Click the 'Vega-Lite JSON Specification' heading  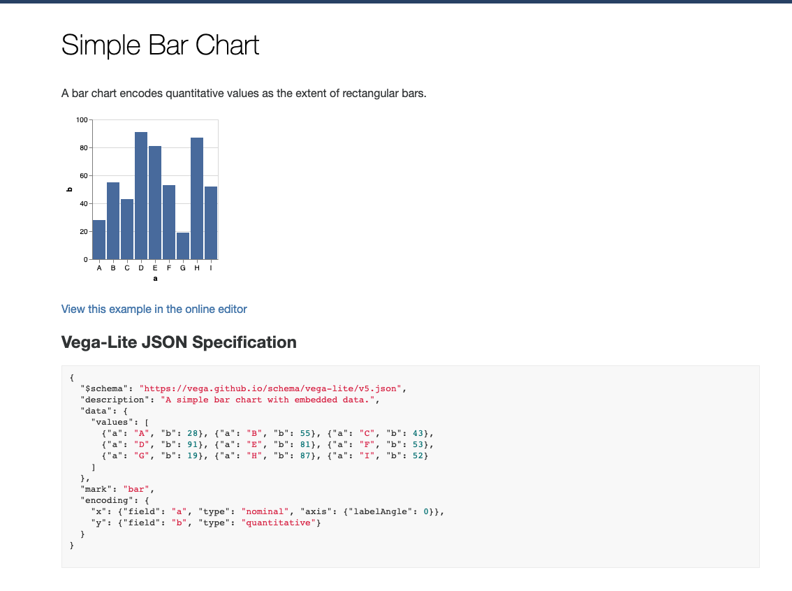[x=179, y=342]
